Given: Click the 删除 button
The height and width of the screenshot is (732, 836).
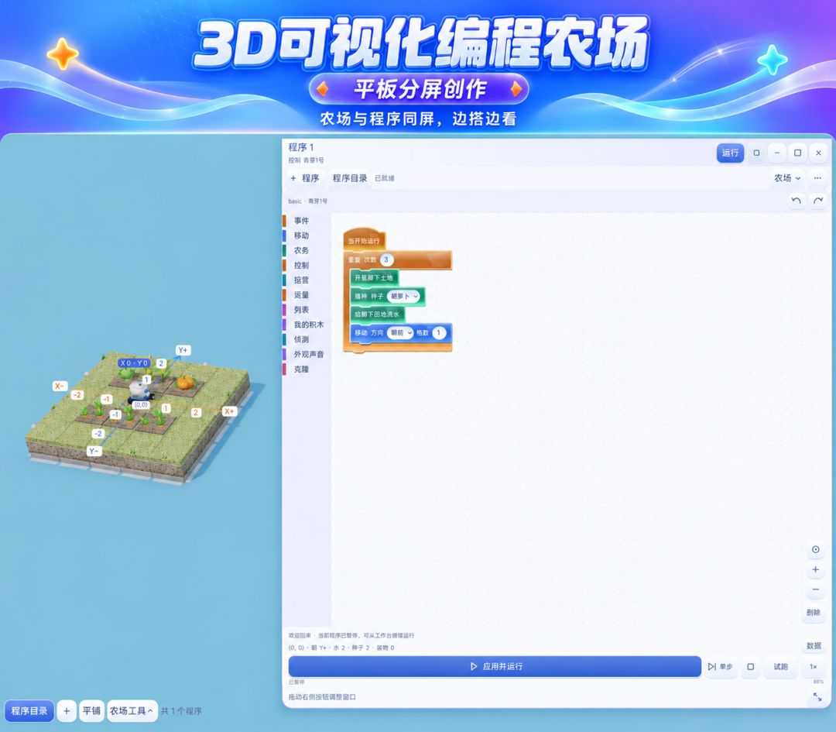Looking at the screenshot, I should point(814,613).
